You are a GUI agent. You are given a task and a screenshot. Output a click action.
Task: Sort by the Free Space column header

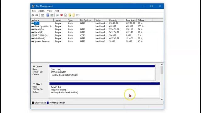pyautogui.click(x=131, y=20)
